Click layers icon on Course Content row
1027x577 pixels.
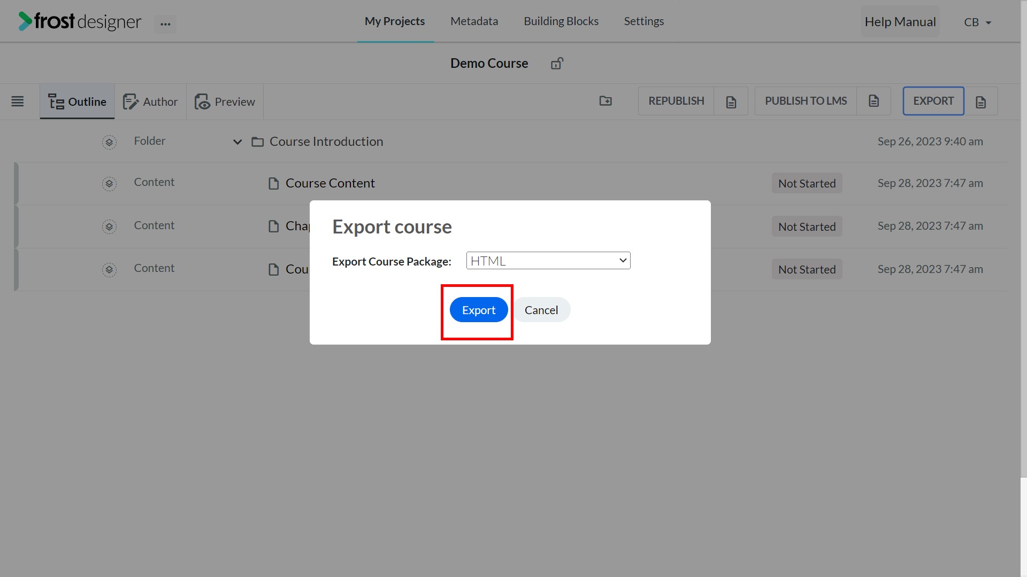pyautogui.click(x=109, y=184)
